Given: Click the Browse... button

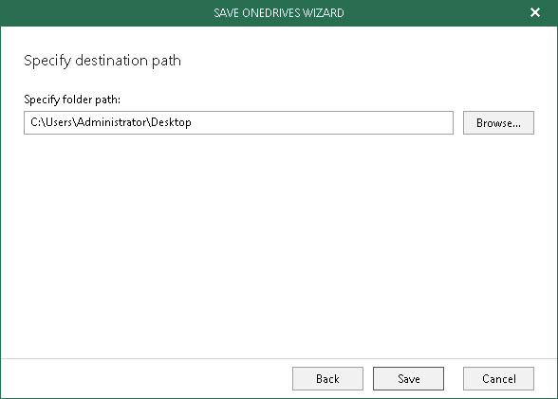Looking at the screenshot, I should pyautogui.click(x=498, y=122).
